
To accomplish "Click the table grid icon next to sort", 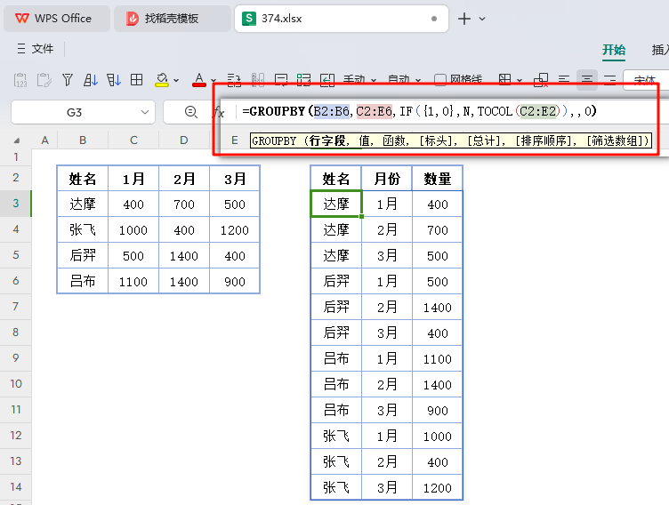I will point(136,80).
